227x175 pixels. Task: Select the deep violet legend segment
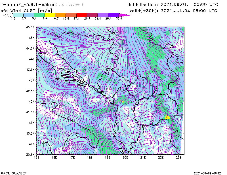pyautogui.click(x=113, y=15)
